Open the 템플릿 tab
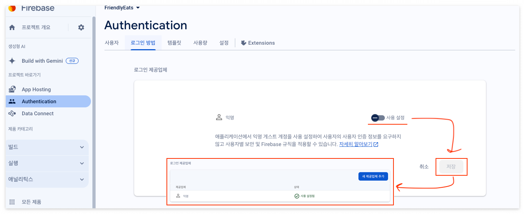This screenshot has width=525, height=214. [x=174, y=43]
